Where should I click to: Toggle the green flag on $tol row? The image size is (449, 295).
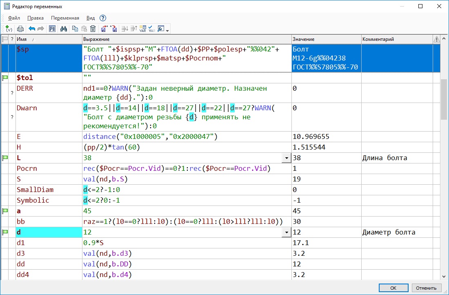5,77
